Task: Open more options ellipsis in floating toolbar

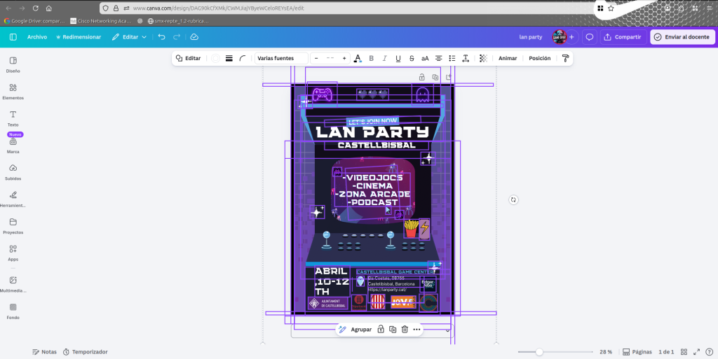Action: pos(416,329)
